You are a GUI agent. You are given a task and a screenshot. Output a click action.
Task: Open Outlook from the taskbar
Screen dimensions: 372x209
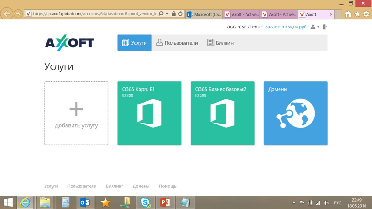[85, 202]
